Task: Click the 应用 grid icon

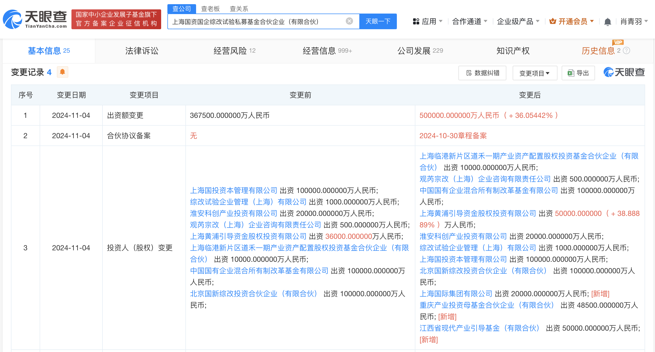Action: point(416,21)
